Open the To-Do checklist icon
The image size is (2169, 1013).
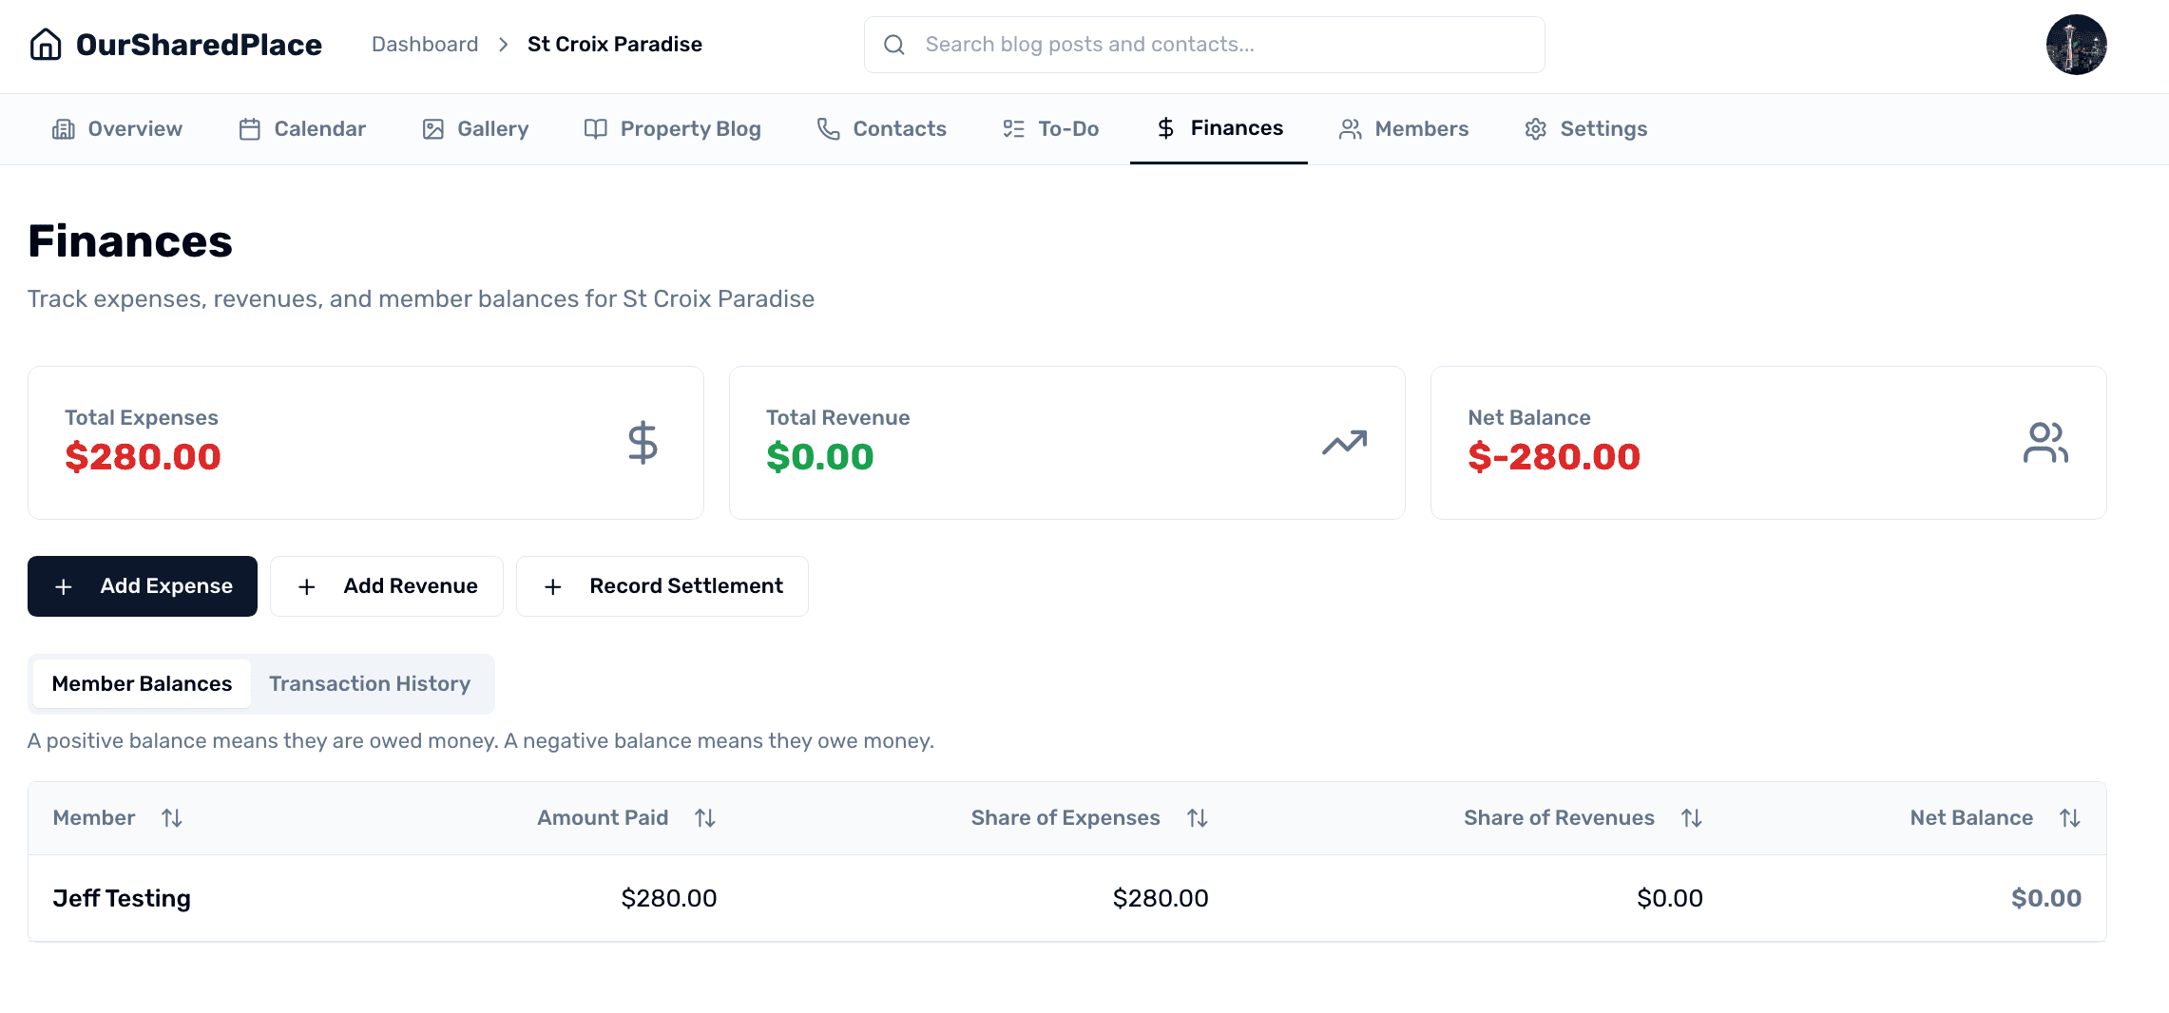point(1011,128)
